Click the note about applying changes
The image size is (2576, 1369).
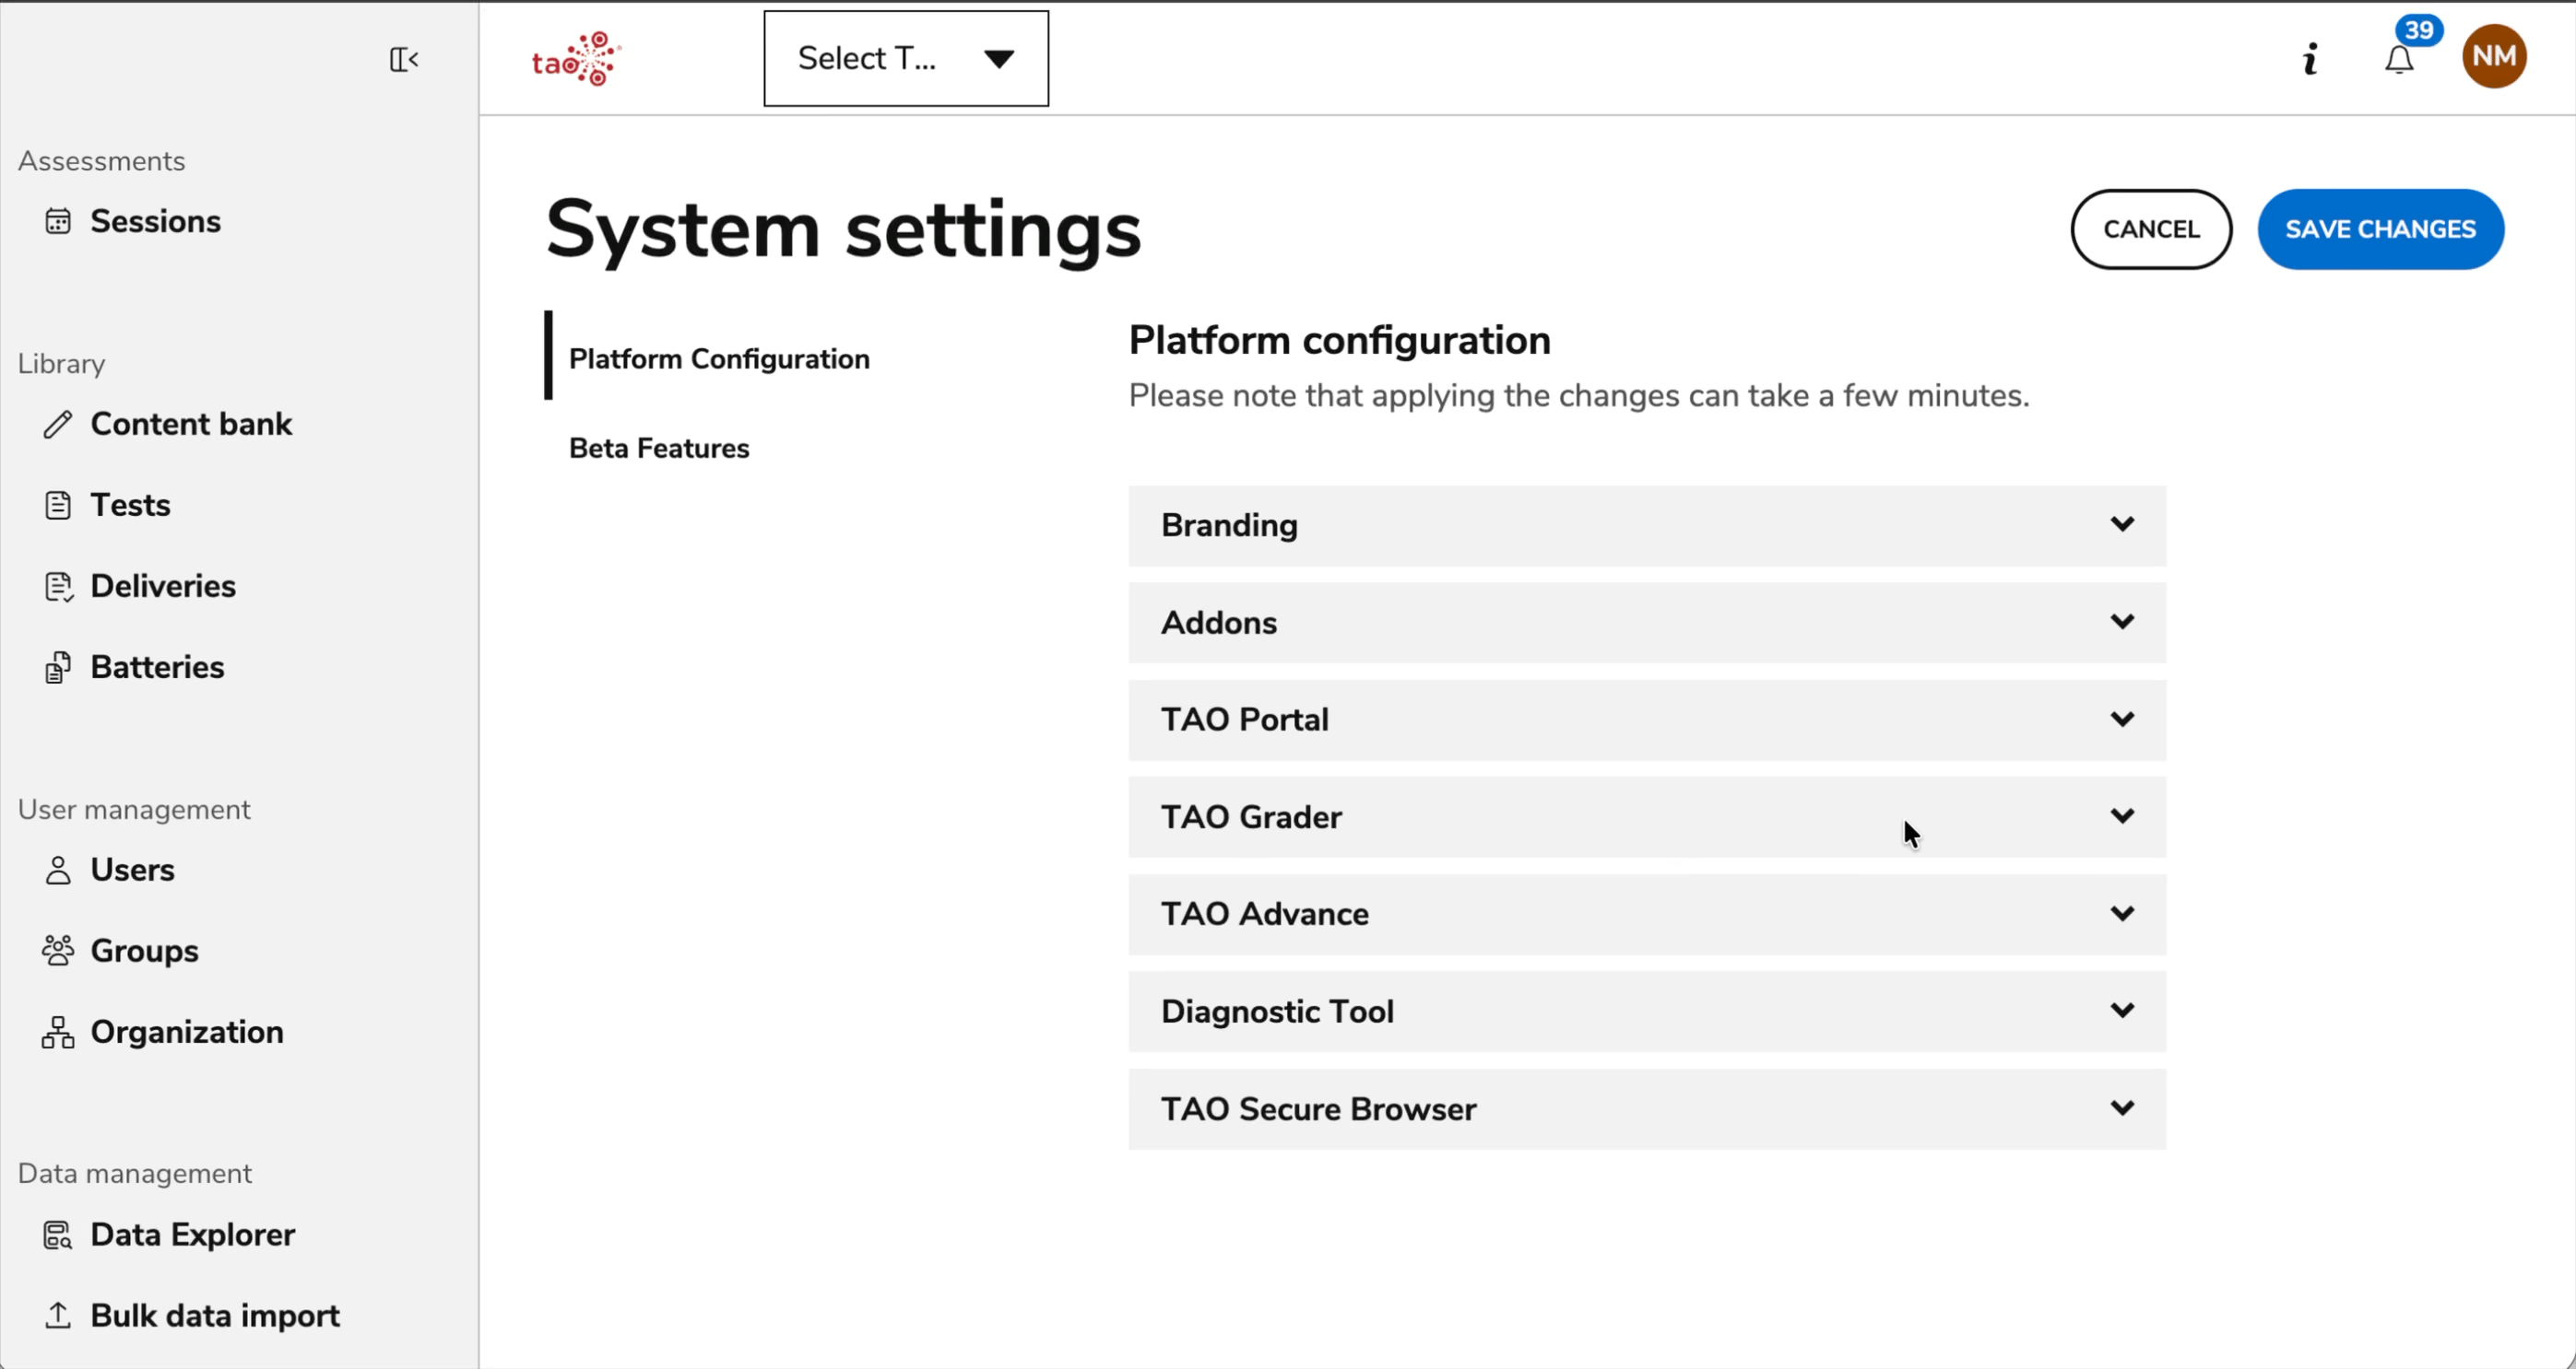click(x=1579, y=396)
